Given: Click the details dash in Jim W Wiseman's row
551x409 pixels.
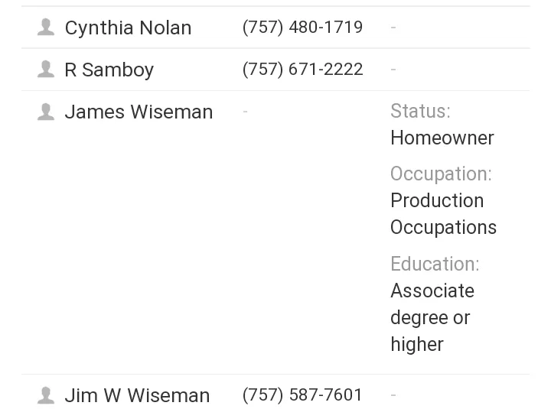Looking at the screenshot, I should tap(393, 395).
